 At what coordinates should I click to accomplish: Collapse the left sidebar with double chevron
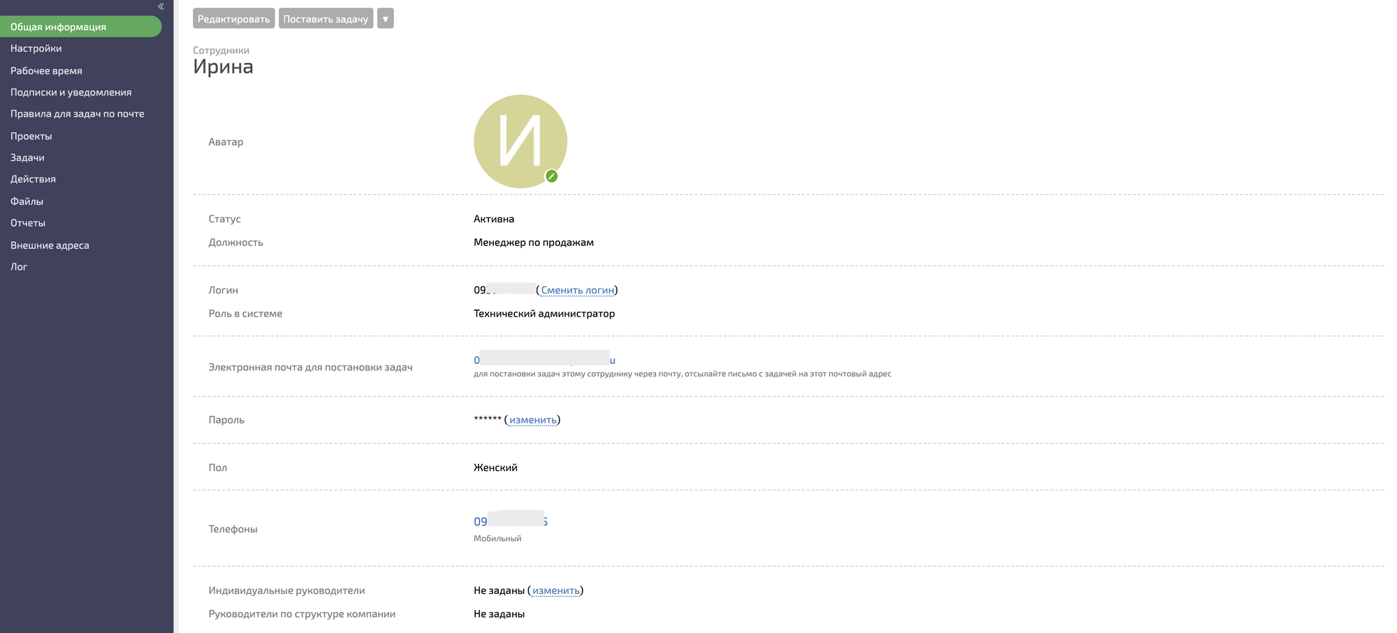161,6
